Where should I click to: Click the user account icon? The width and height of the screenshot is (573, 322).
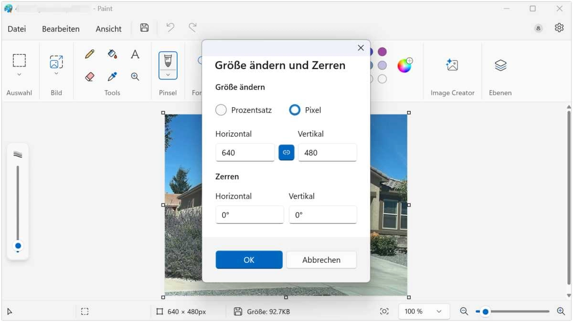pos(538,29)
